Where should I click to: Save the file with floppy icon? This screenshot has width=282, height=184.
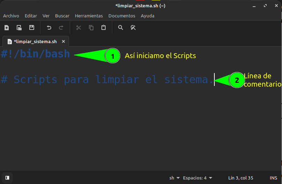(32, 27)
